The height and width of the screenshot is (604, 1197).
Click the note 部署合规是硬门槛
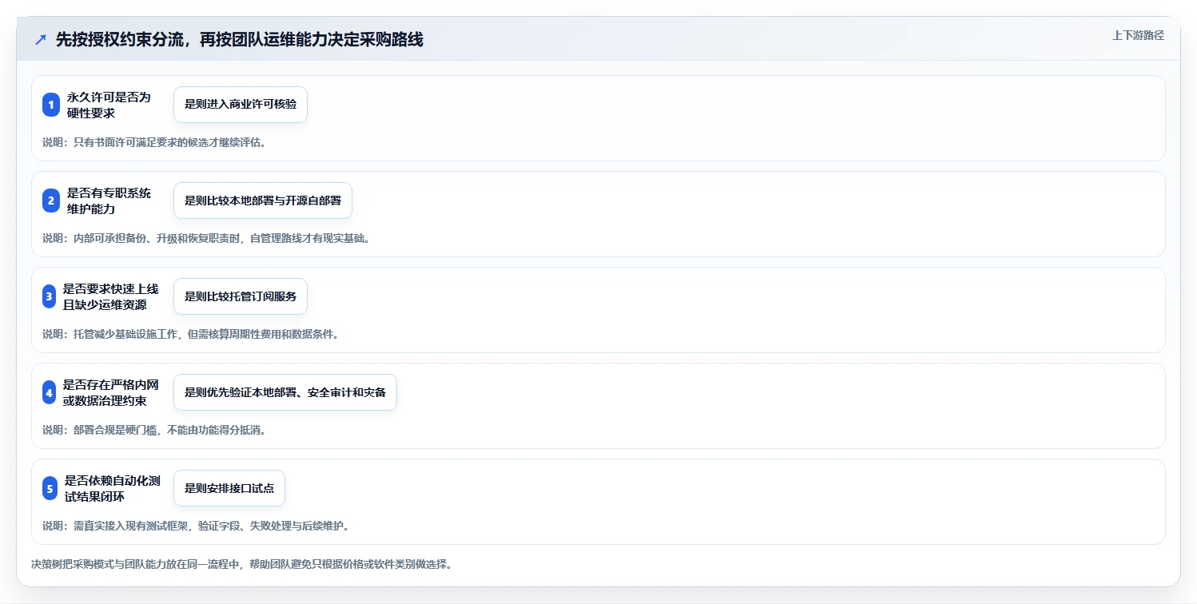click(154, 430)
